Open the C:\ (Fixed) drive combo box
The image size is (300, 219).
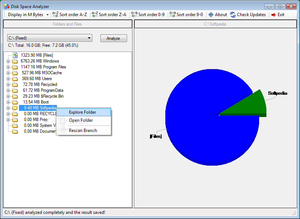pos(50,38)
